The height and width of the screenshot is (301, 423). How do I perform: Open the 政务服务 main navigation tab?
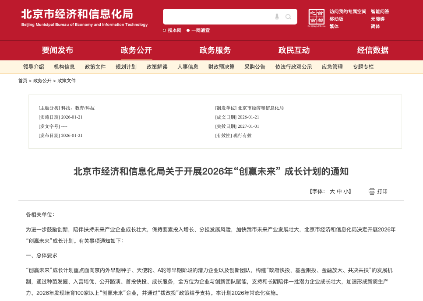point(215,50)
